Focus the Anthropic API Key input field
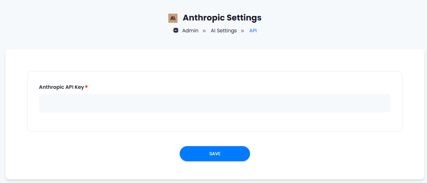The image size is (427, 183). tap(214, 103)
